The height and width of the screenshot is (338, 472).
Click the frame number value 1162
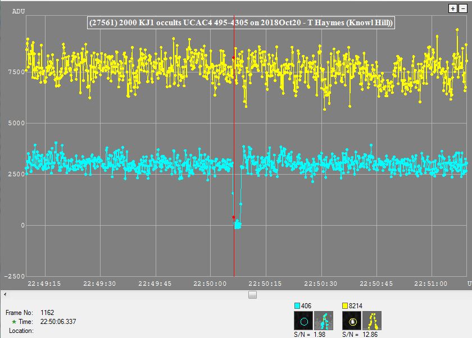point(48,312)
